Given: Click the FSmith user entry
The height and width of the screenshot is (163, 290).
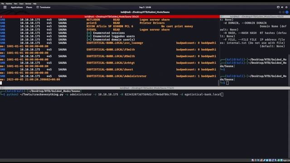Looking at the screenshot, I should [x=111, y=50].
